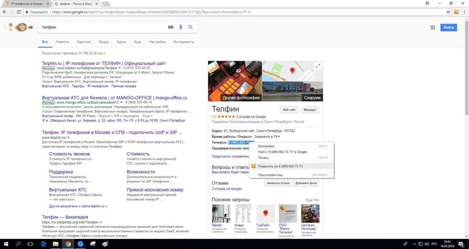469x249 pixels.
Task: Choose "Печать..." in the context menu
Action: 292,158
